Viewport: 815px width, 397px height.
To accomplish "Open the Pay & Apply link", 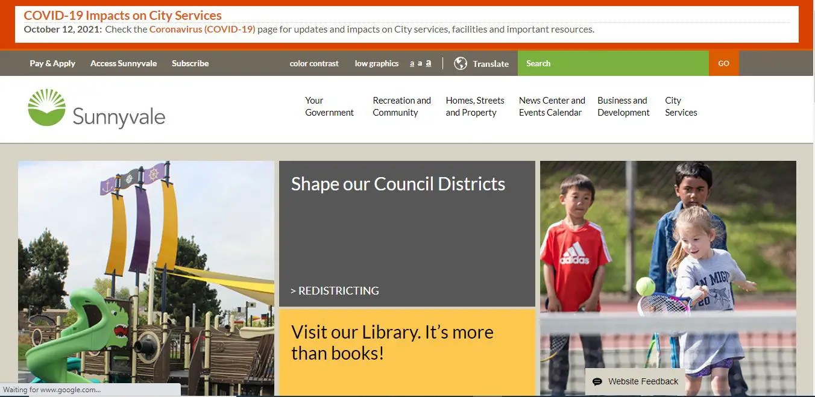I will click(52, 63).
